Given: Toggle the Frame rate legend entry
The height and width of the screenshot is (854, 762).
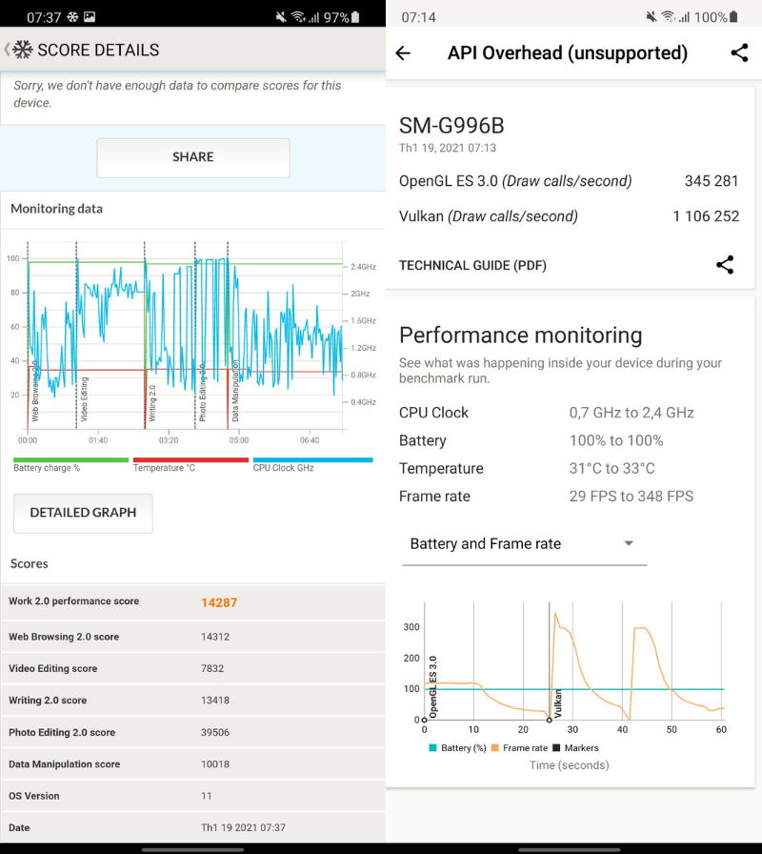Looking at the screenshot, I should (519, 748).
